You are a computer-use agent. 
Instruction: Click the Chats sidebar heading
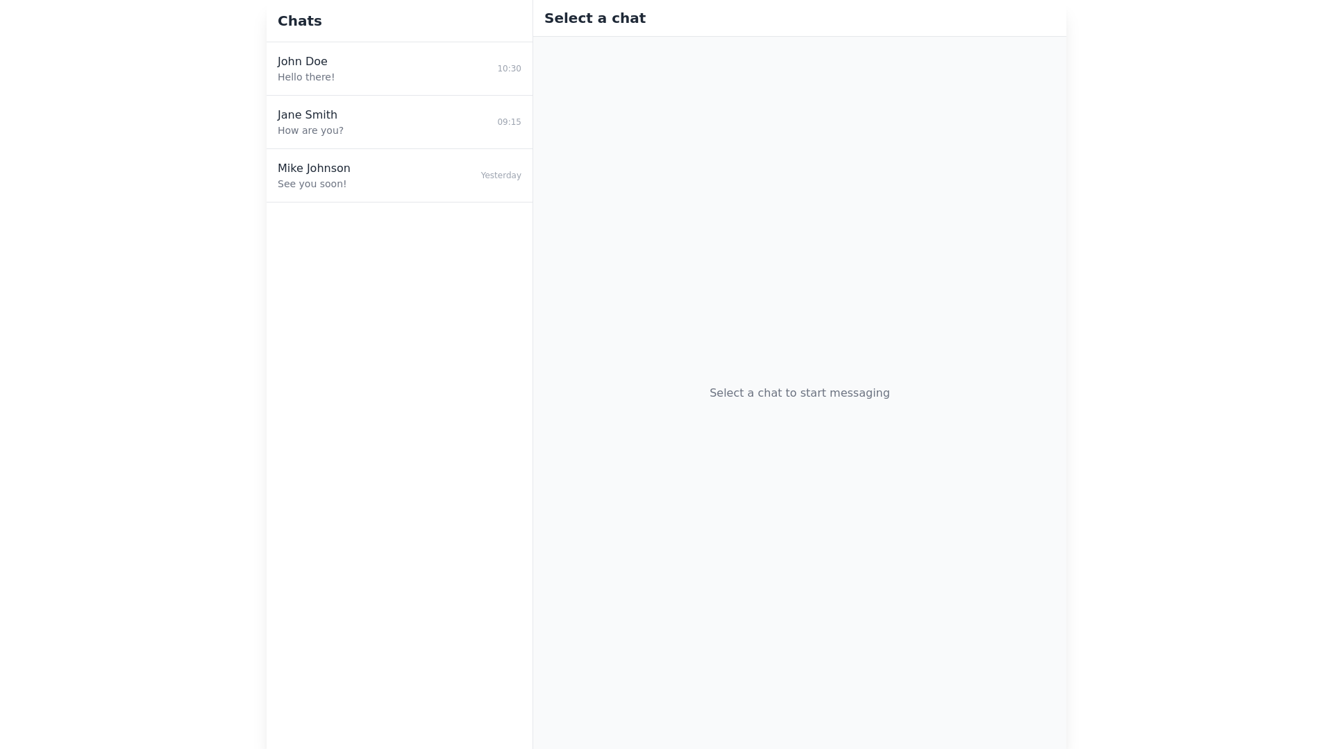tap(300, 21)
